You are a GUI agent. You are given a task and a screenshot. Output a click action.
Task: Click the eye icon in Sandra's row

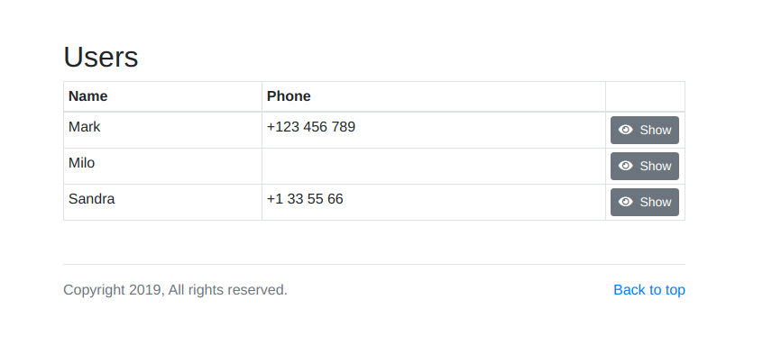point(625,202)
